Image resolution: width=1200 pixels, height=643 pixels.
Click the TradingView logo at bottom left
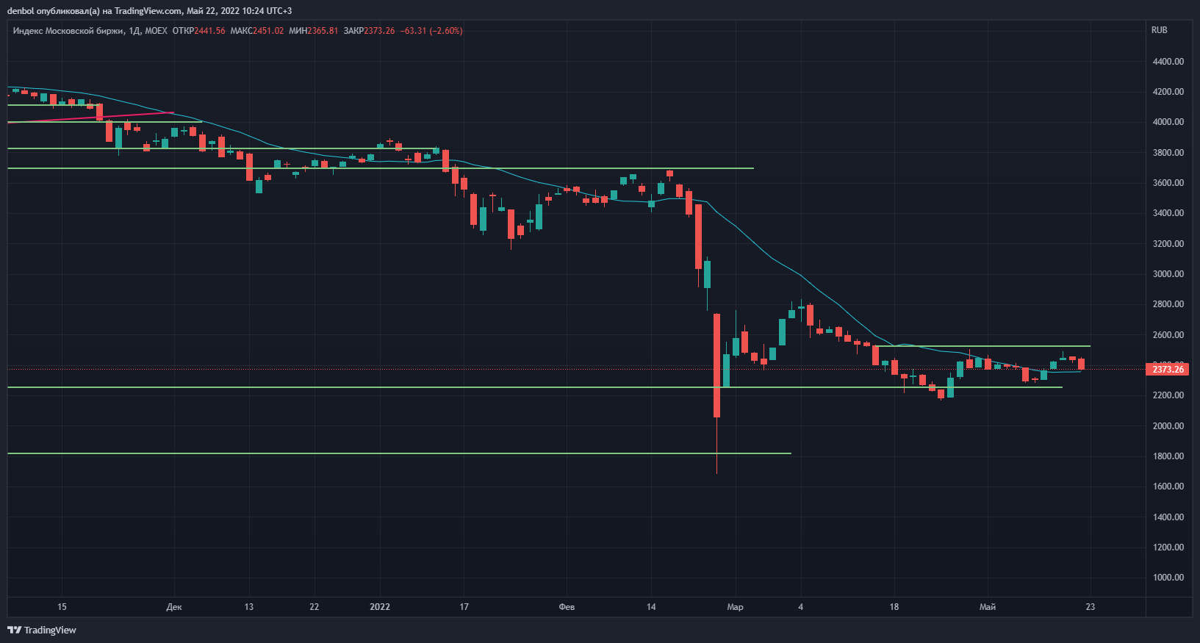(42, 630)
